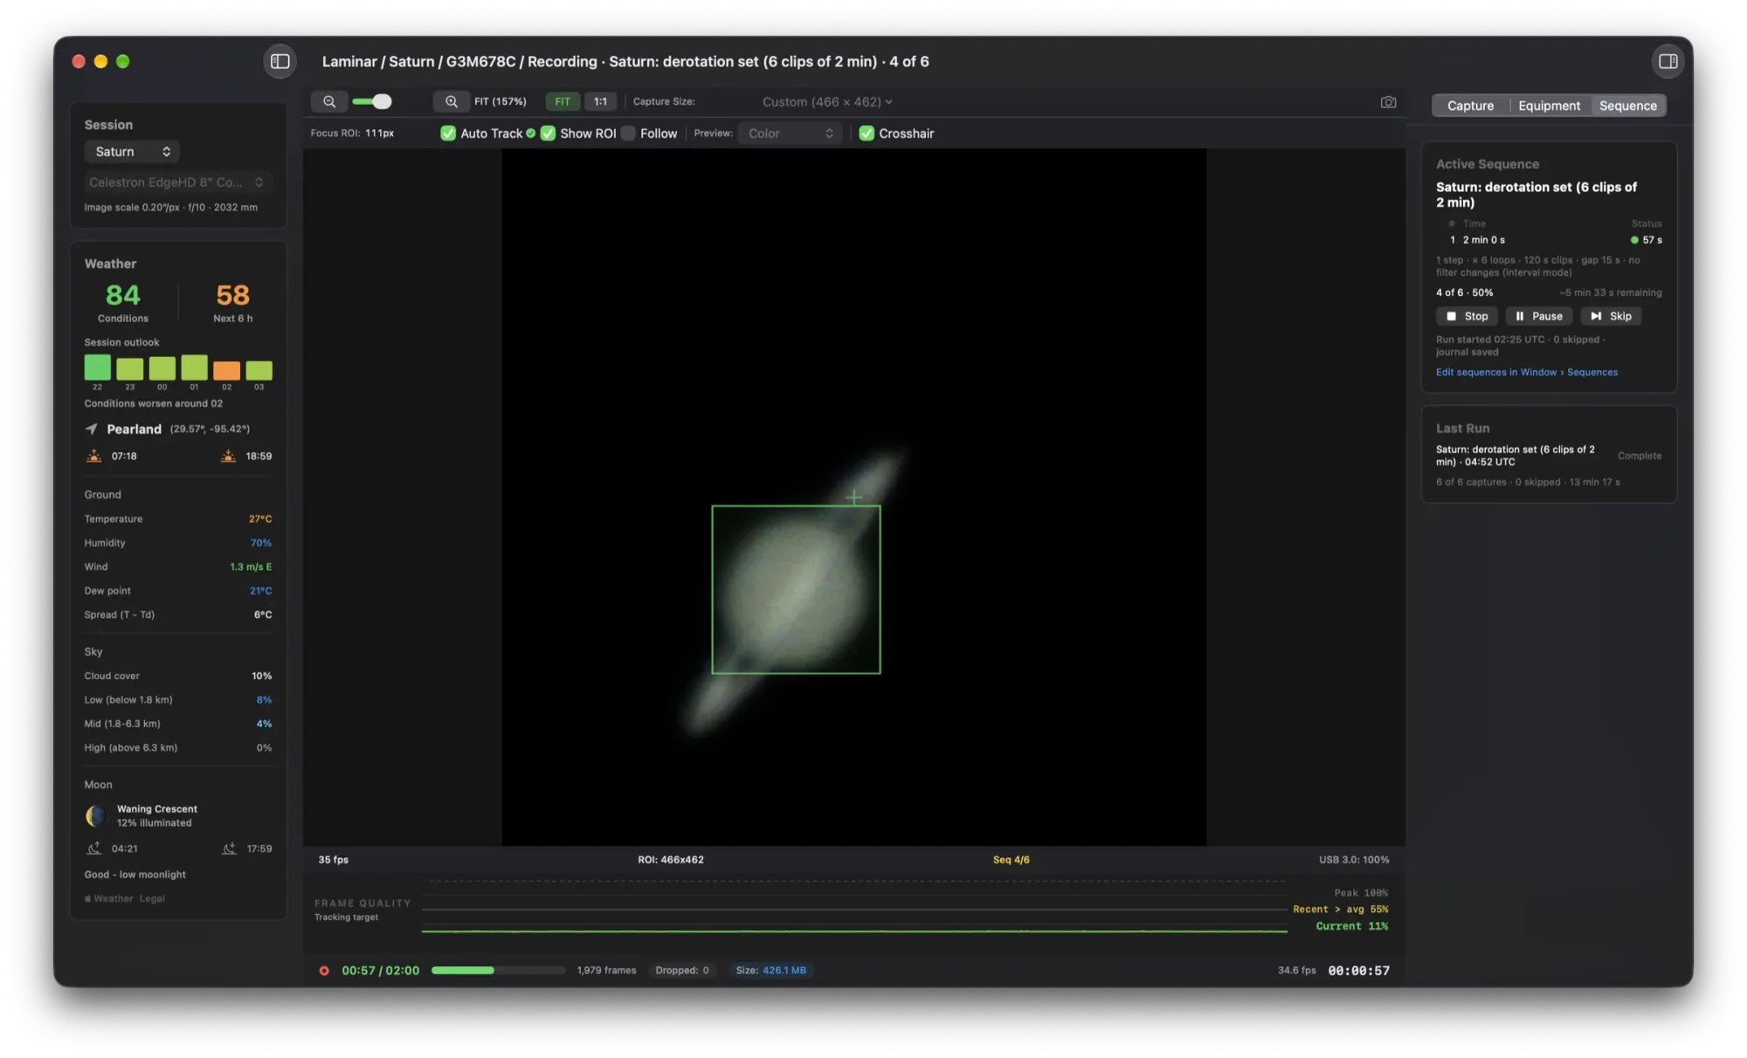1747x1058 pixels.
Task: Toggle the right inspector panel icon
Action: coord(1668,61)
